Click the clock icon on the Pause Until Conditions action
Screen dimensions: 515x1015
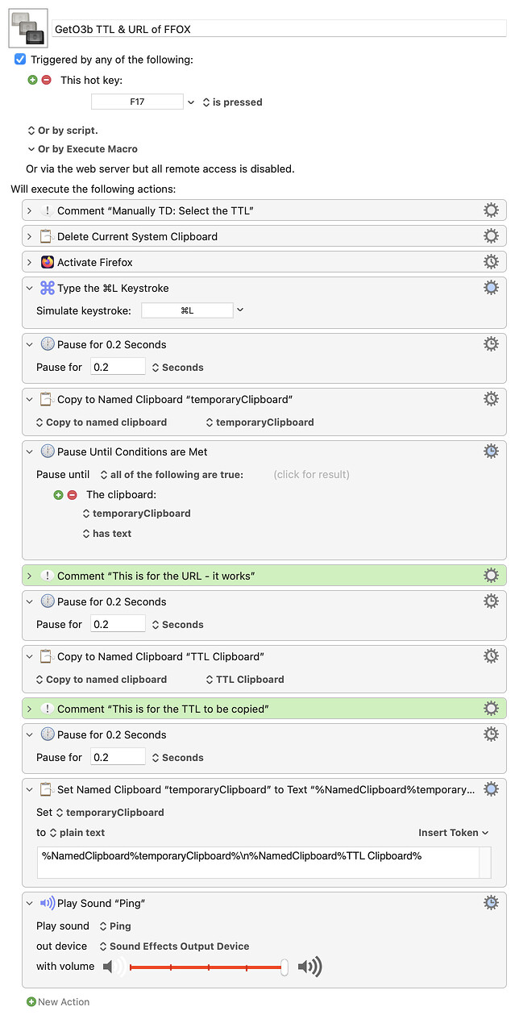[48, 451]
